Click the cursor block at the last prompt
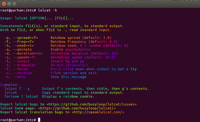The width and height of the screenshot is (200, 122). click(x=39, y=120)
